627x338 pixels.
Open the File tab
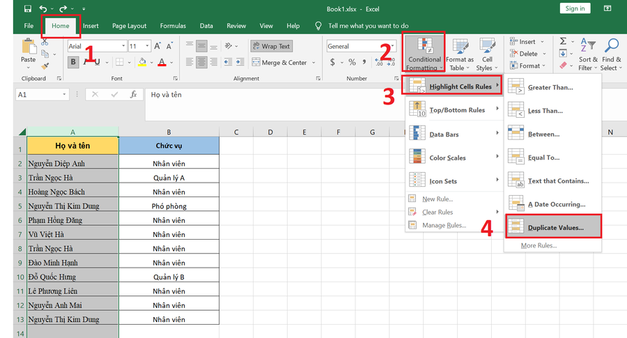[x=29, y=26]
